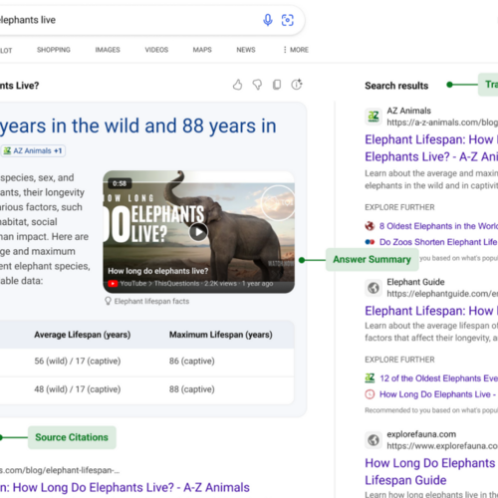Viewport: 498px width, 498px height.
Task: Click the 86 (captive) cell
Action: [x=192, y=361]
